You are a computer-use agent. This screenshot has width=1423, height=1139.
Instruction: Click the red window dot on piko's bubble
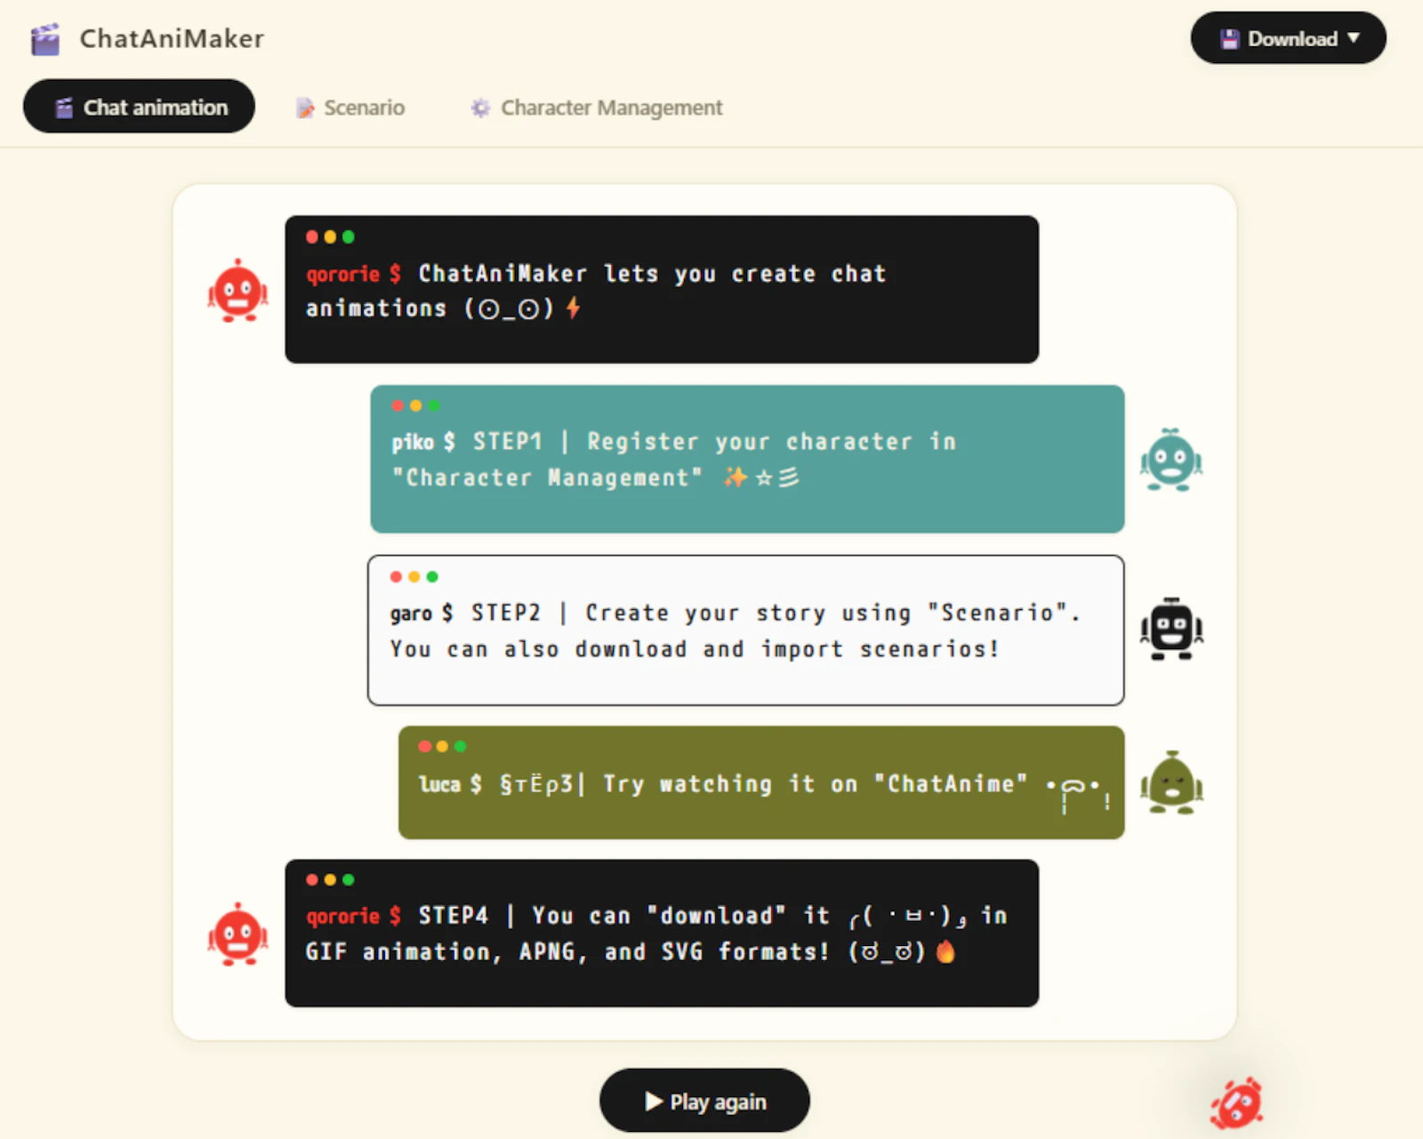click(x=398, y=405)
